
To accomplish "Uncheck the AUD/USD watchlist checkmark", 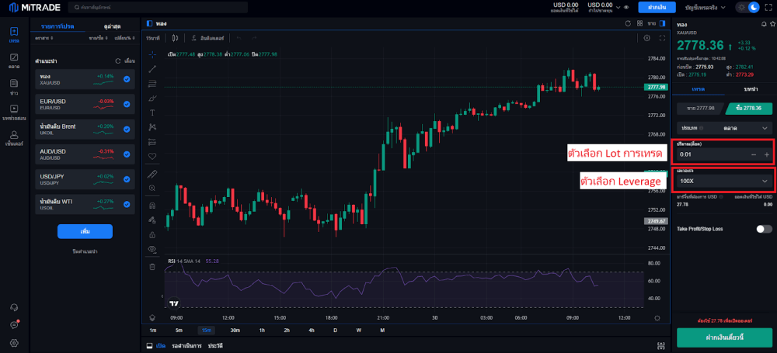I will click(x=127, y=153).
